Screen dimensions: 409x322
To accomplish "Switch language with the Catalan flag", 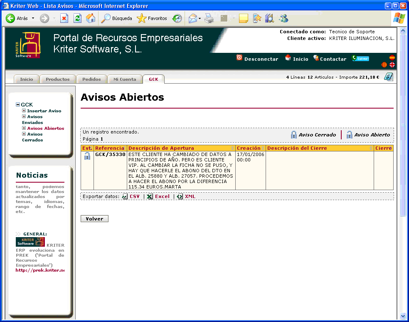I will click(x=384, y=64).
